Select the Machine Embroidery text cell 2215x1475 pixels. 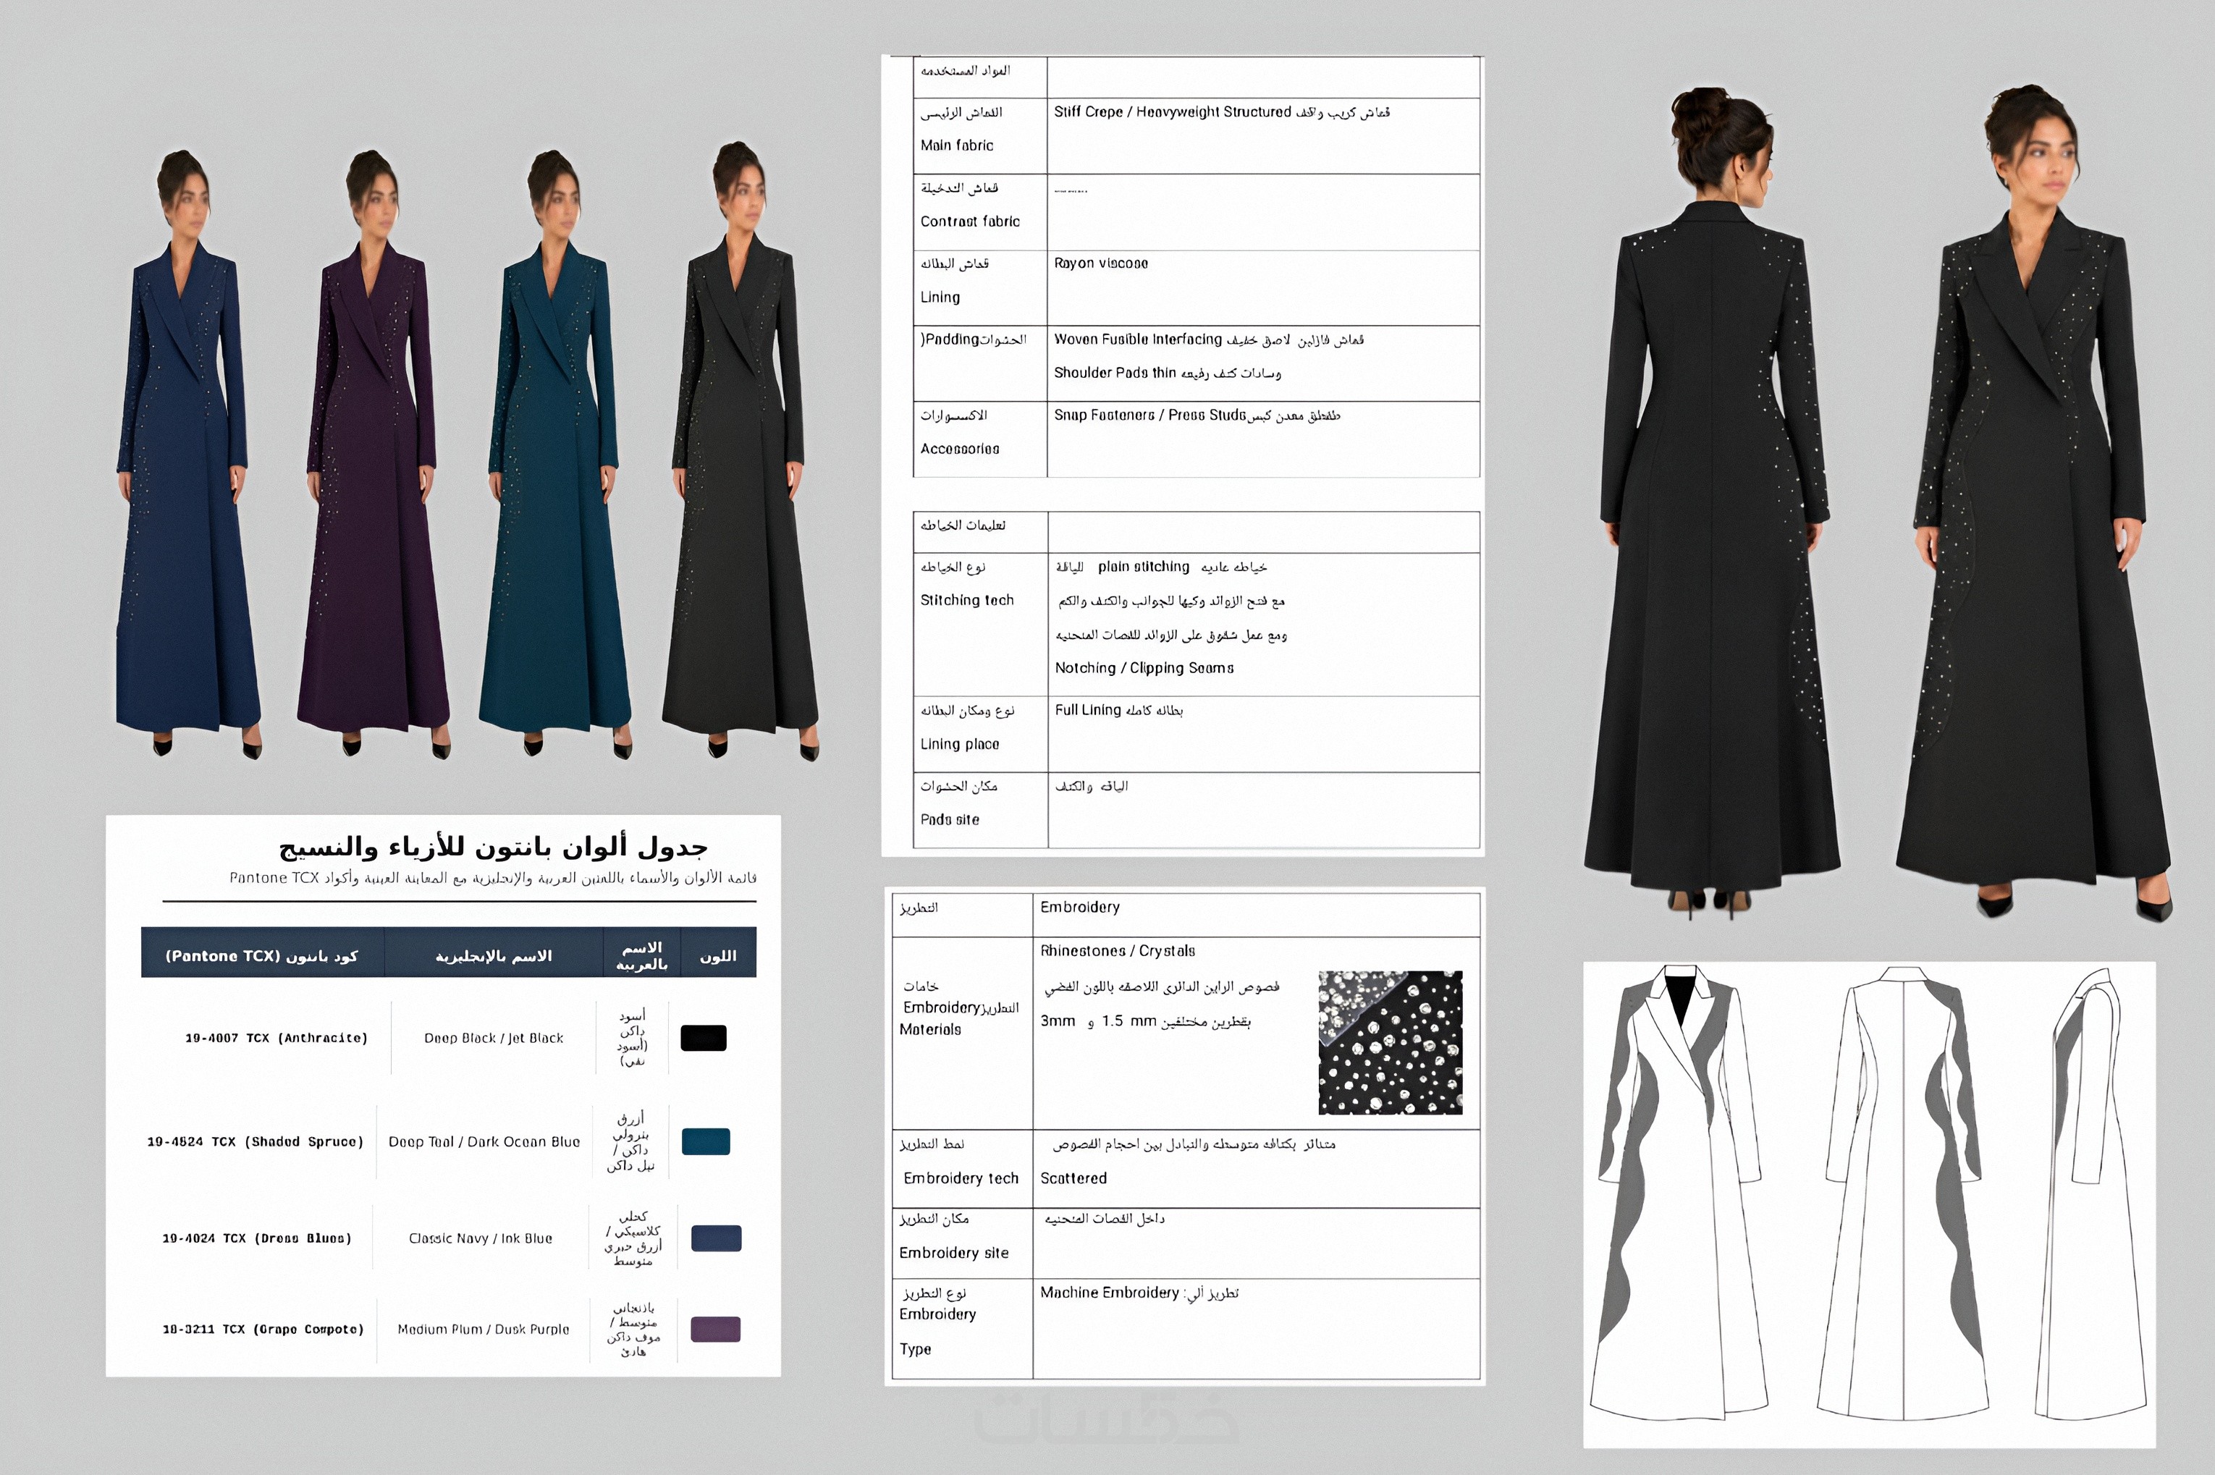pos(1139,1293)
